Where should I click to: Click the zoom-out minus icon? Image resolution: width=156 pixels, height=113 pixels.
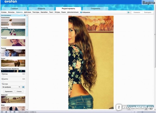pos(129,109)
